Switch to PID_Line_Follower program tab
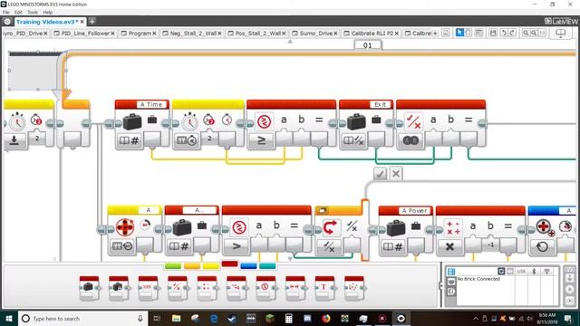 85,34
